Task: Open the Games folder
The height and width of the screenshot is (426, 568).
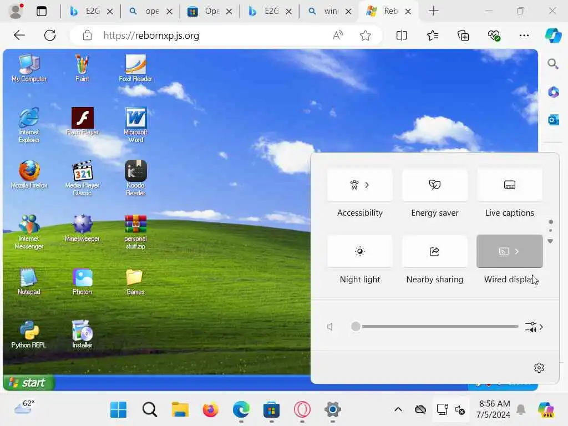Action: (135, 281)
